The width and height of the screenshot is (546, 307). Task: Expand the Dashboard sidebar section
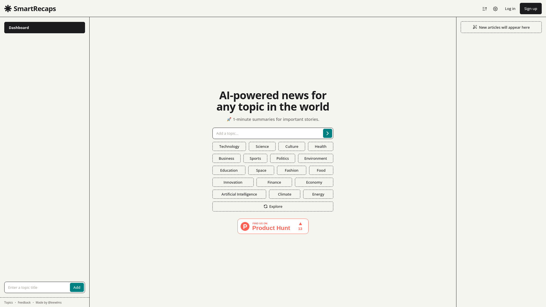pos(45,27)
